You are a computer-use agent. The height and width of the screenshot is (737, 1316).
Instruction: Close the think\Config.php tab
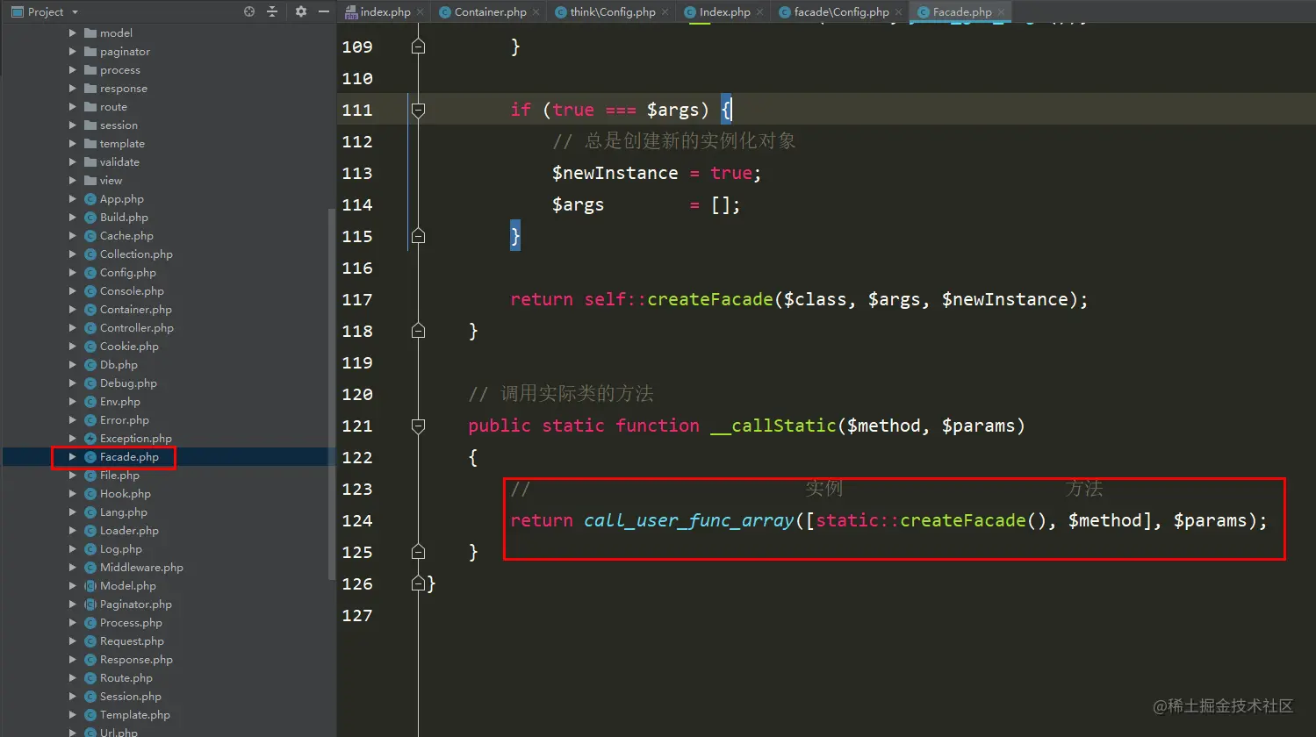[x=665, y=12]
